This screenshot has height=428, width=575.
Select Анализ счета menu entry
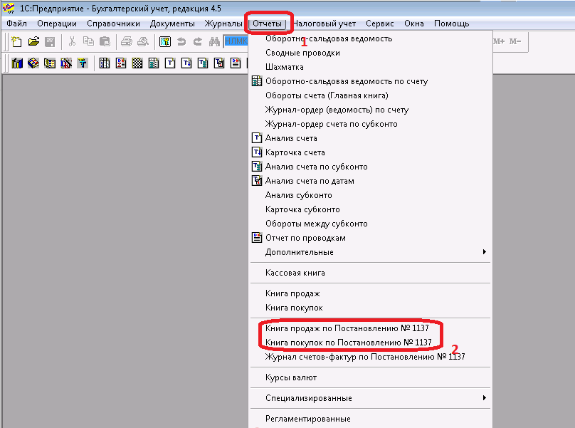(370, 138)
